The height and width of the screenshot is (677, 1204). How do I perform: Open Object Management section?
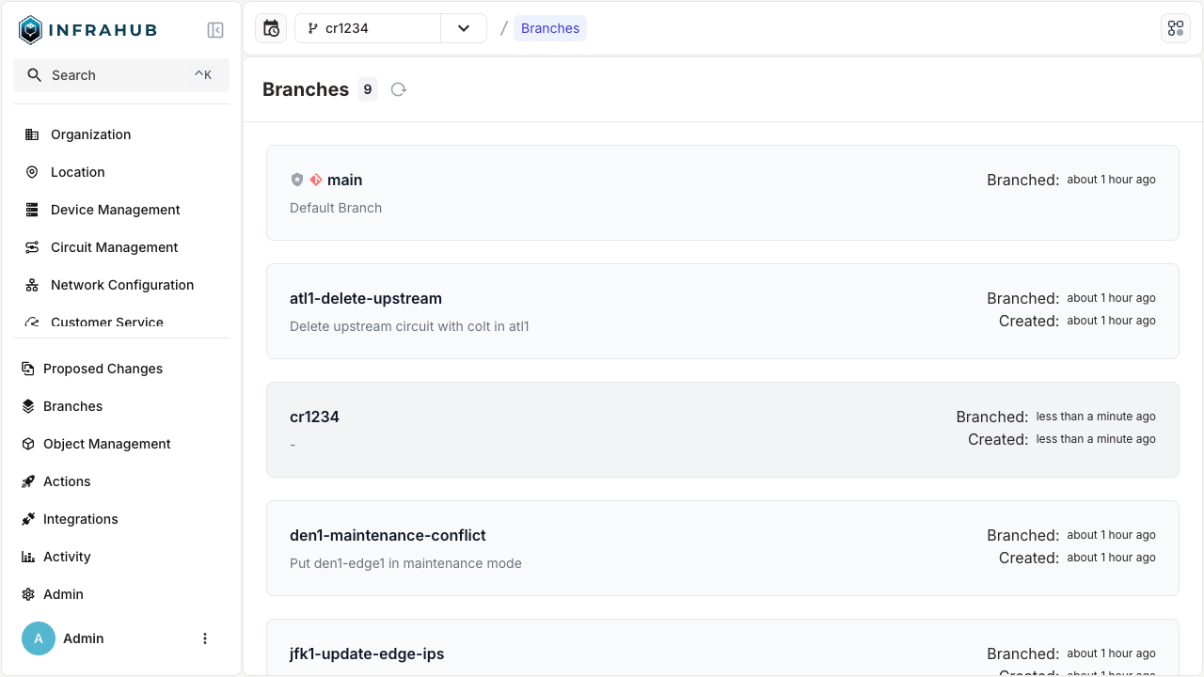click(106, 444)
